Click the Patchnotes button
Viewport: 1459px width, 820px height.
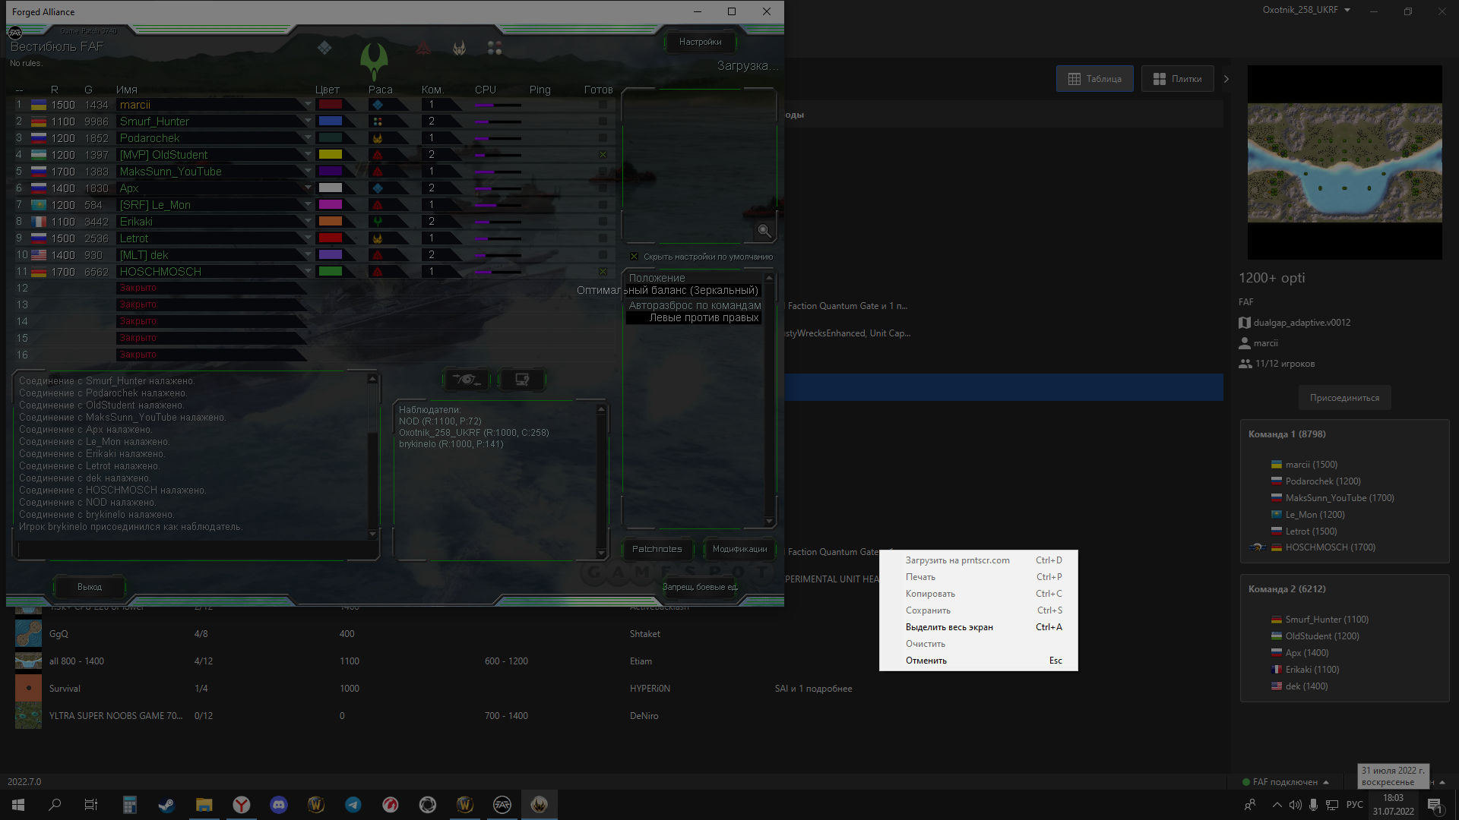(x=657, y=549)
